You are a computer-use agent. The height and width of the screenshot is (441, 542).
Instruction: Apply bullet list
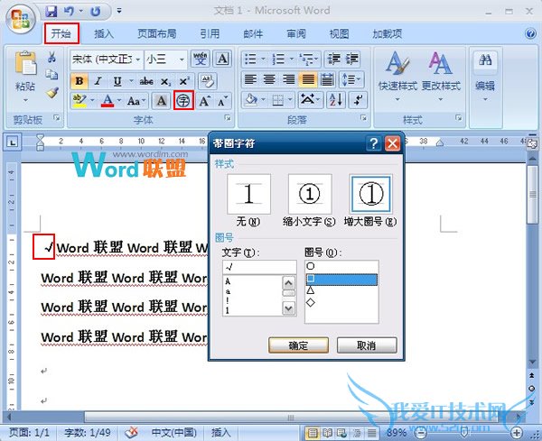[250, 59]
